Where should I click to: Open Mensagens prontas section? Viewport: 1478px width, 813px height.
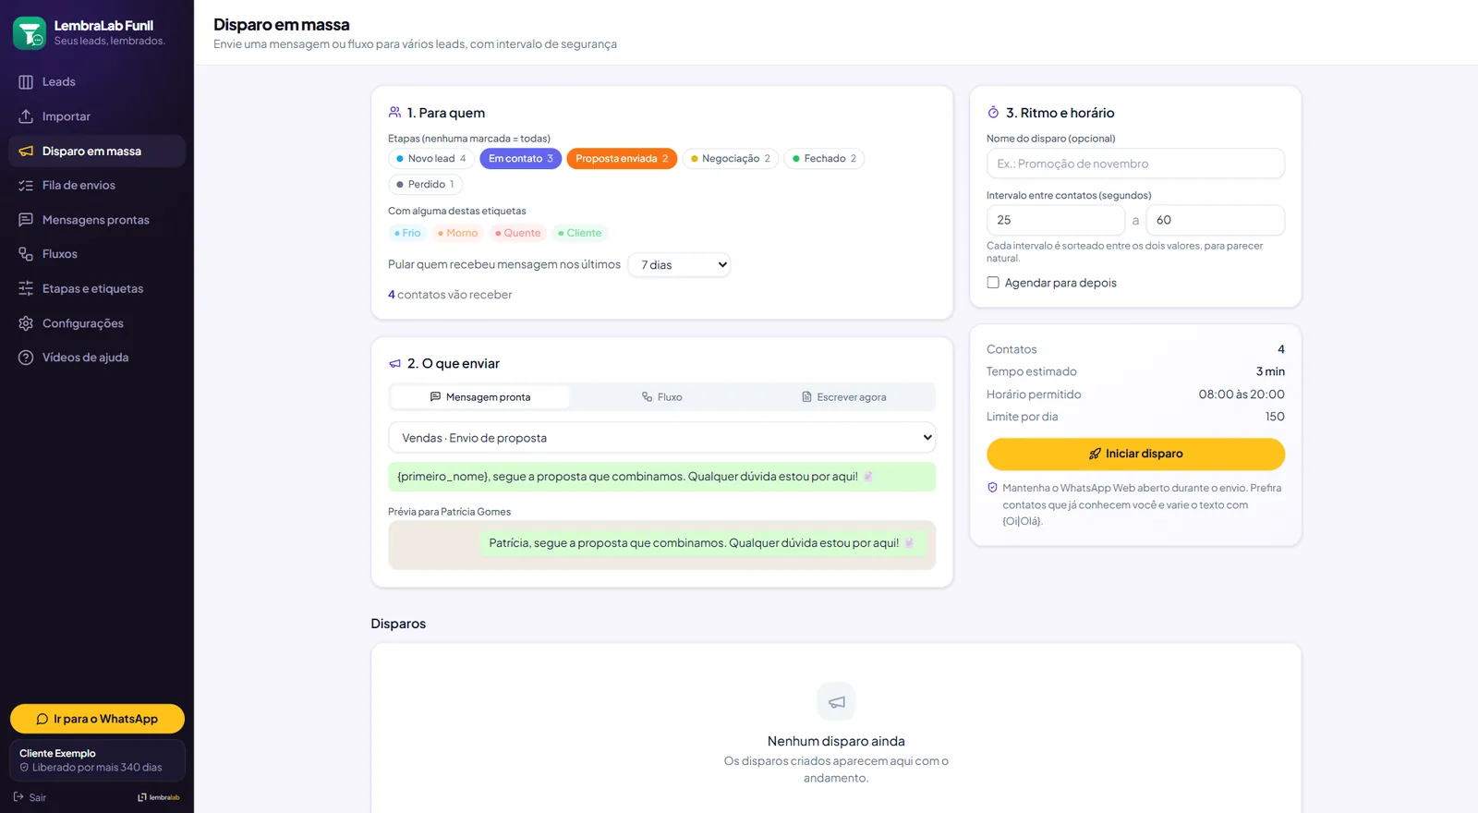(x=97, y=220)
